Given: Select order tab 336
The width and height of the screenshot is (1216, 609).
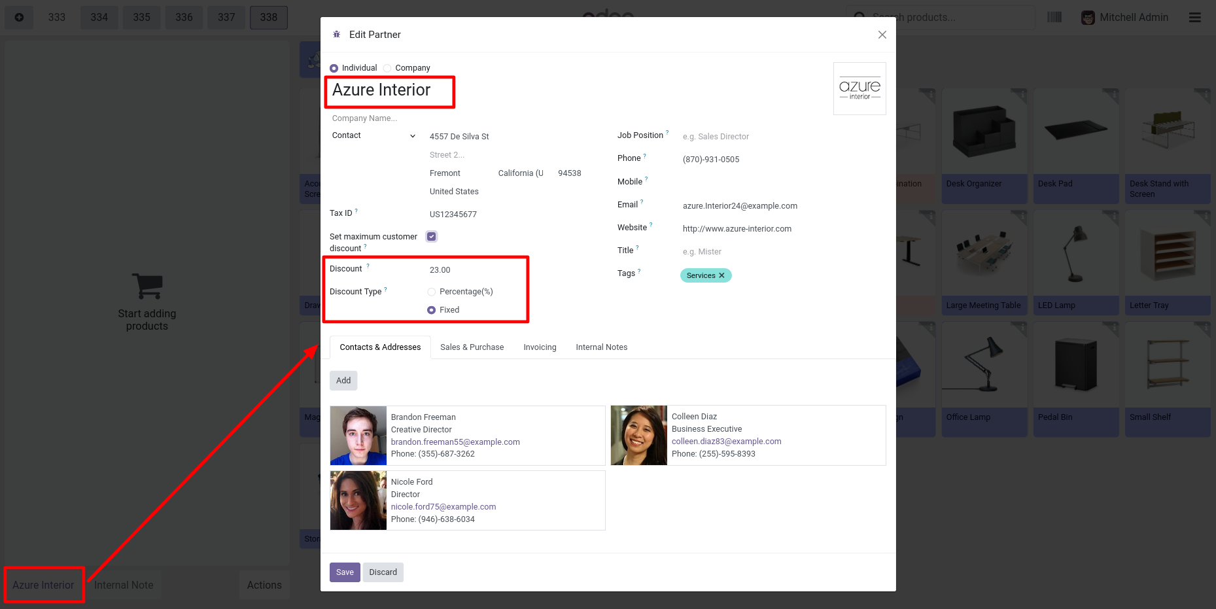Looking at the screenshot, I should (x=184, y=17).
